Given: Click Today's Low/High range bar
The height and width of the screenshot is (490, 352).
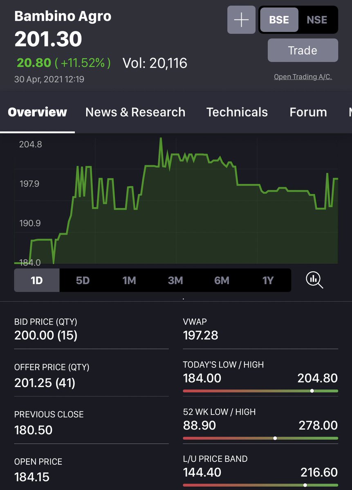Looking at the screenshot, I should point(260,391).
